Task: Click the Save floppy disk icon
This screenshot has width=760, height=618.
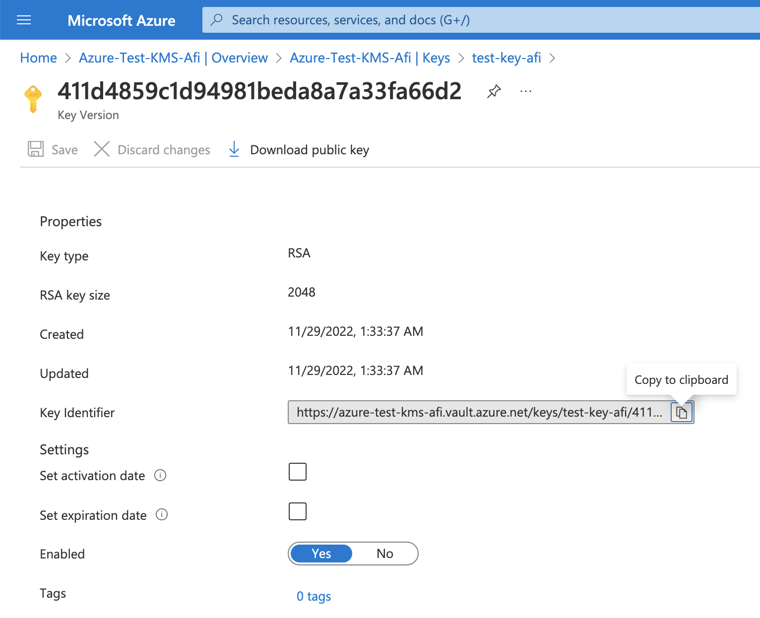Action: tap(36, 149)
